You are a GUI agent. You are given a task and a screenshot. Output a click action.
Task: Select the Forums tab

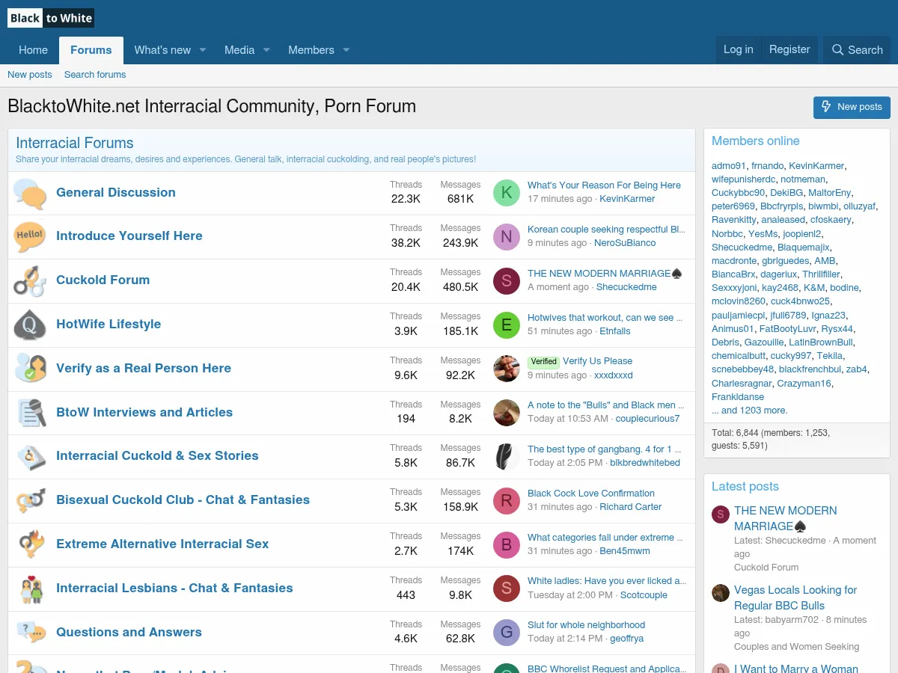pos(91,50)
